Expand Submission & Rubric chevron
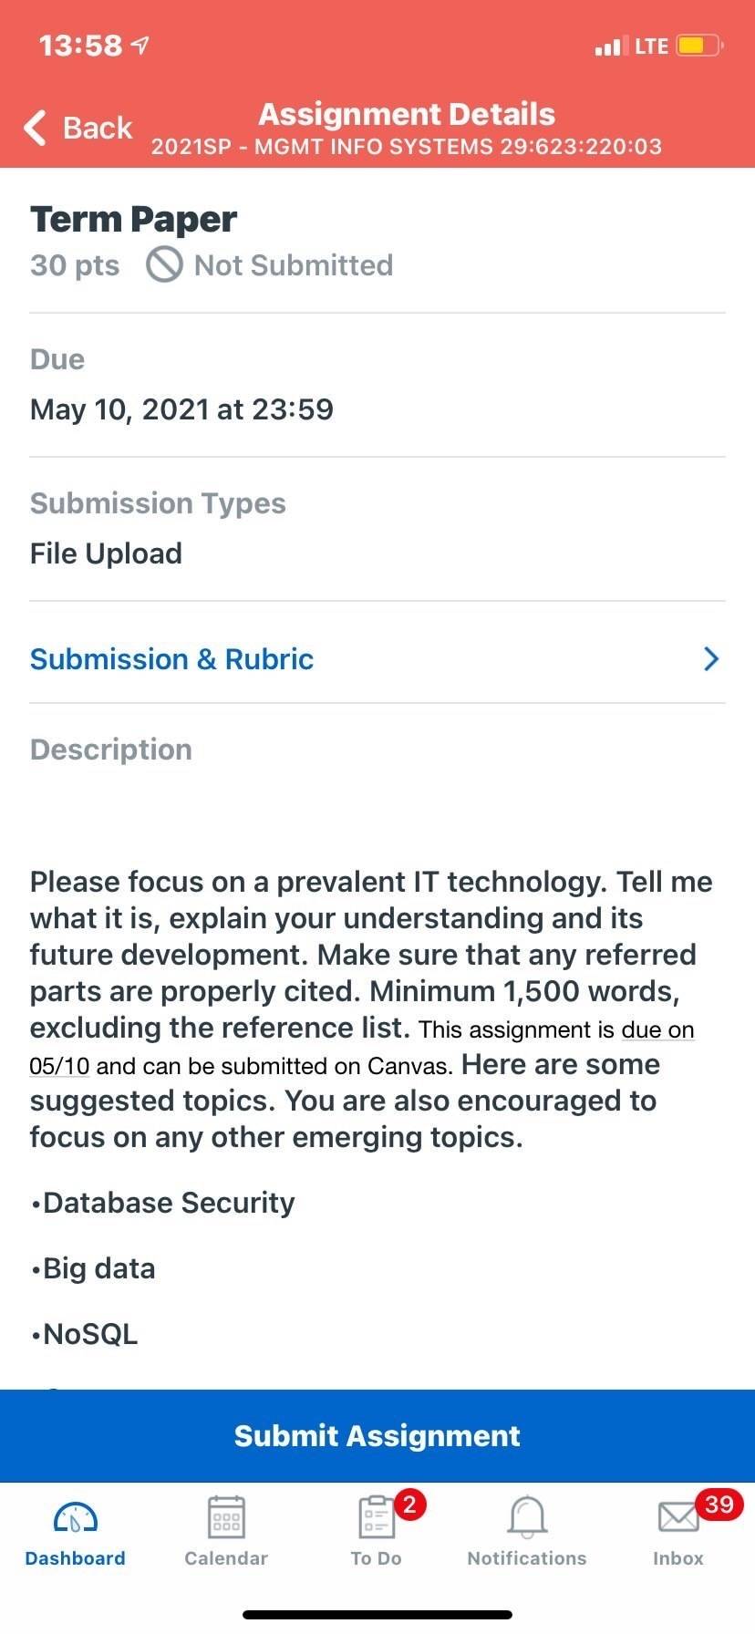 pos(711,659)
